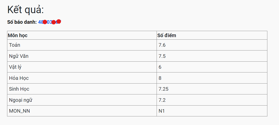The width and height of the screenshot is (279, 125).
Task: Click the Vật lý score 6
Action: coord(160,67)
